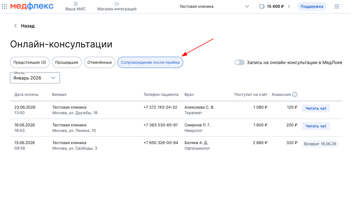Viewport: 351px width, 210px height.
Task: Open the hamburger menu
Action: pos(337,6)
